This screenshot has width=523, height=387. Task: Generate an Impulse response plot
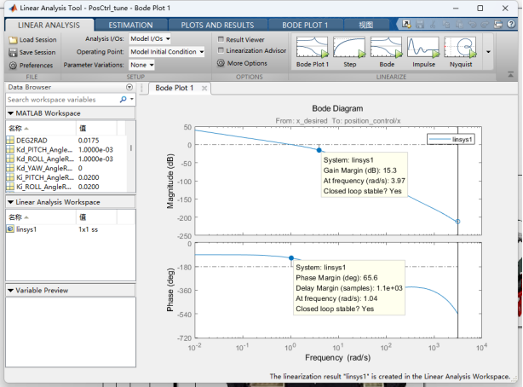[422, 49]
